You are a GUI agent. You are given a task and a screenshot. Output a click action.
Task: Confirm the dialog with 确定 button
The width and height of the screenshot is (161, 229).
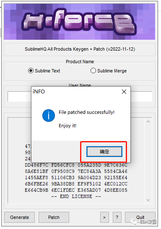click(104, 152)
